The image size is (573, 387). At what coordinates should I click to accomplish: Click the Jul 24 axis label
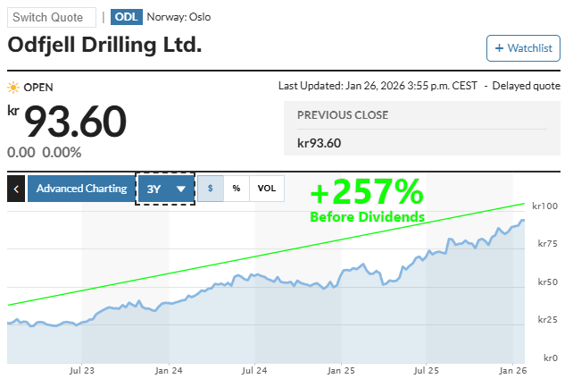click(254, 371)
